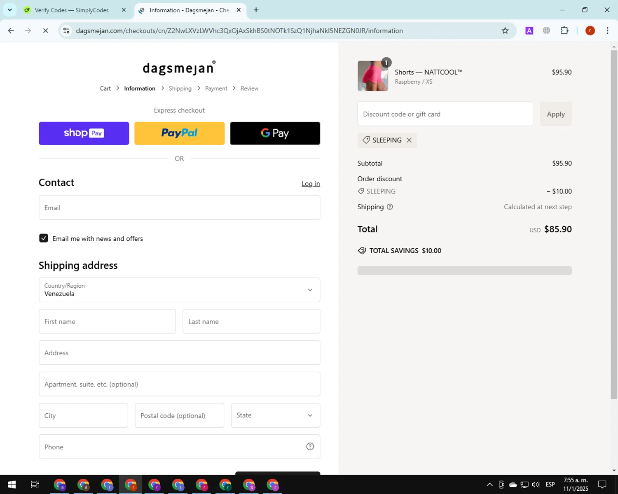Open the purple A extension icon
This screenshot has height=494, width=618.
(x=529, y=30)
